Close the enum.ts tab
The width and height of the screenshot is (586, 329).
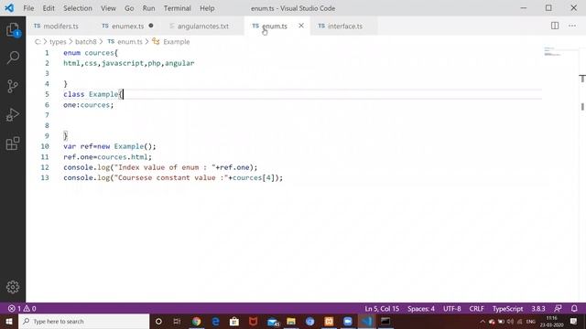(301, 26)
